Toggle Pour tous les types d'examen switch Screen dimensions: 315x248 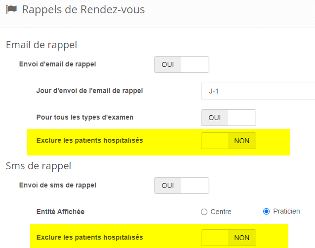coord(228,118)
